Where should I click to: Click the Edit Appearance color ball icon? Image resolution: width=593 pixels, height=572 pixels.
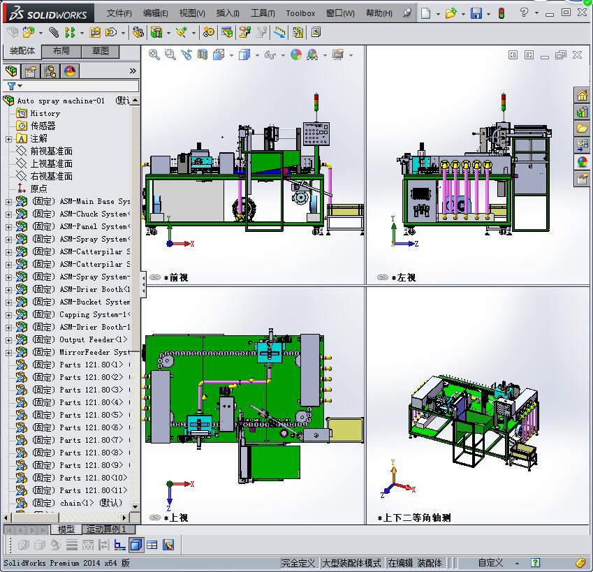(296, 54)
